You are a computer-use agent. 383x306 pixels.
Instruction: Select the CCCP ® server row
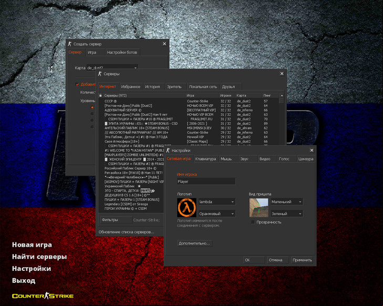(x=188, y=101)
